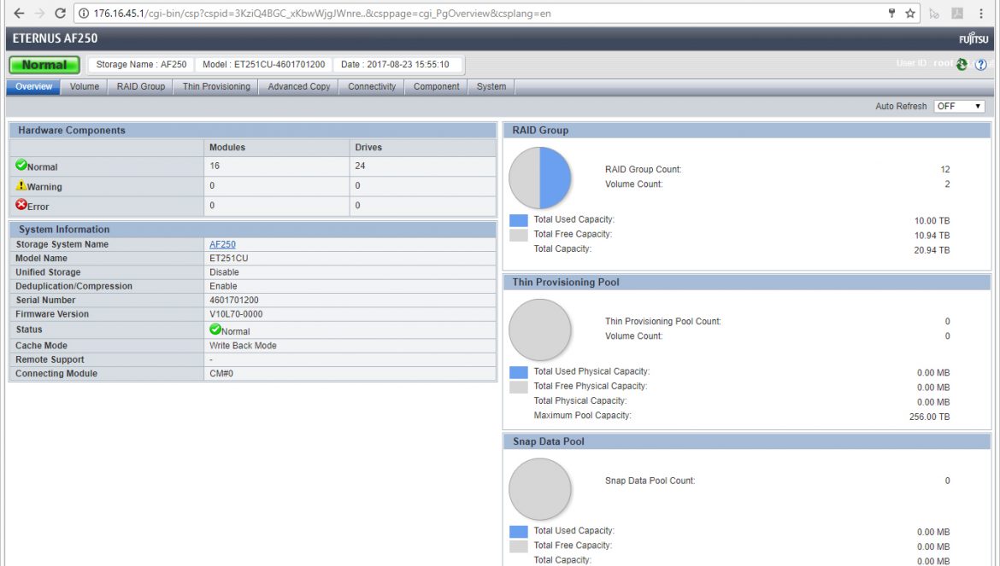Click the Deduplication/Compression value "Enable"
Viewport: 1000px width, 566px height.
coord(223,287)
